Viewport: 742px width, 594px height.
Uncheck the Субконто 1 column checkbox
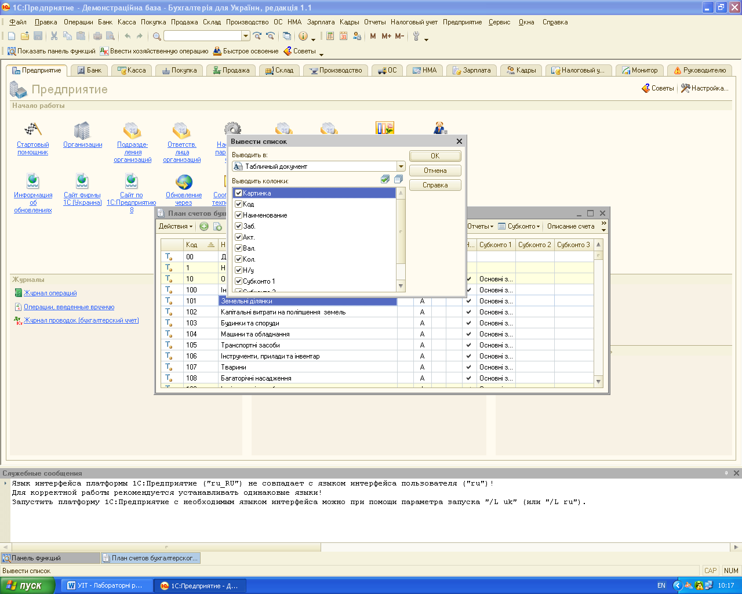point(238,281)
